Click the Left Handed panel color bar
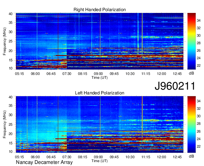Screen dimensions: 204x166 [x=191, y=124]
